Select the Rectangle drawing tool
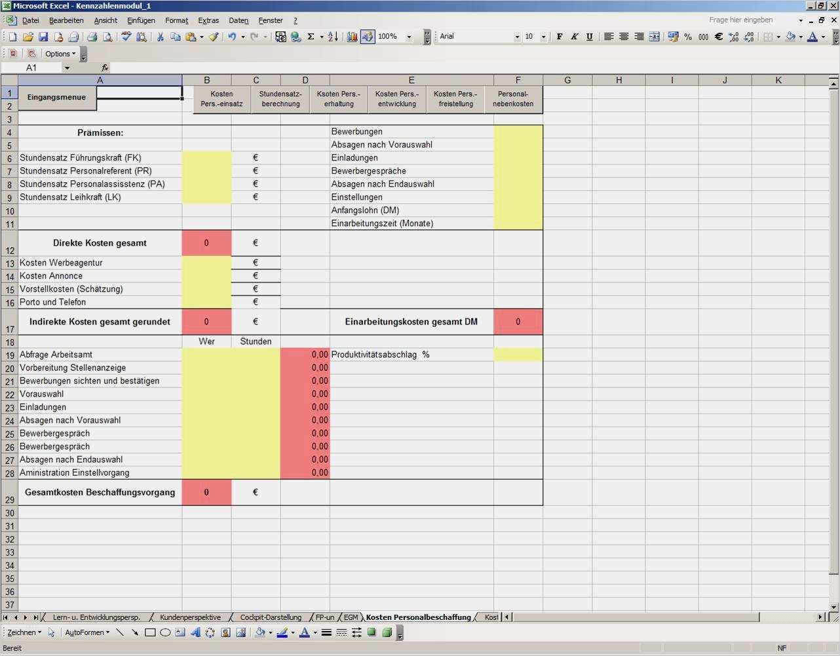840x656 pixels. tap(150, 633)
